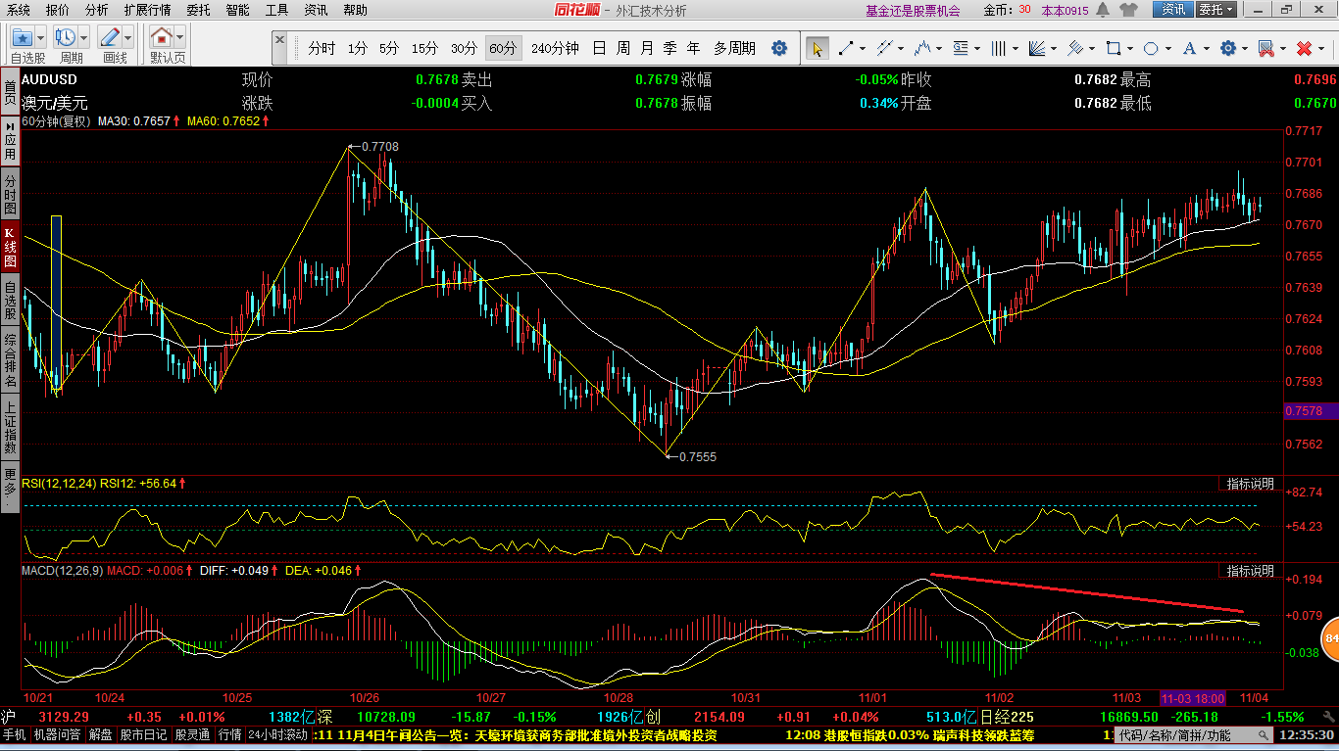Select the vertical period lines tool
Image resolution: width=1339 pixels, height=751 pixels.
click(x=999, y=48)
